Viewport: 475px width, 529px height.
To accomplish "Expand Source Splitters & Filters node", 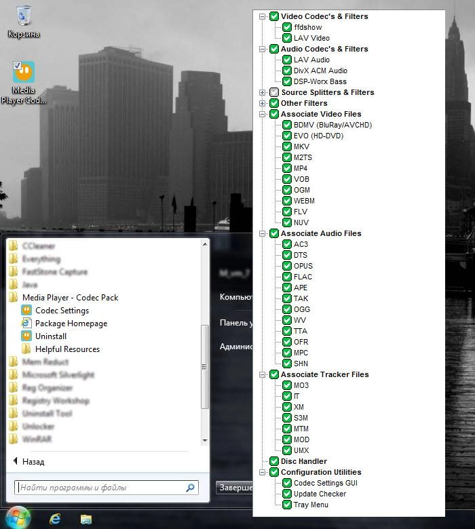I will pyautogui.click(x=262, y=92).
